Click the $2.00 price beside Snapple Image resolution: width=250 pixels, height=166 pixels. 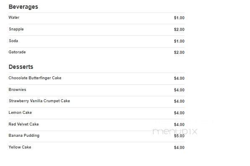point(179,30)
